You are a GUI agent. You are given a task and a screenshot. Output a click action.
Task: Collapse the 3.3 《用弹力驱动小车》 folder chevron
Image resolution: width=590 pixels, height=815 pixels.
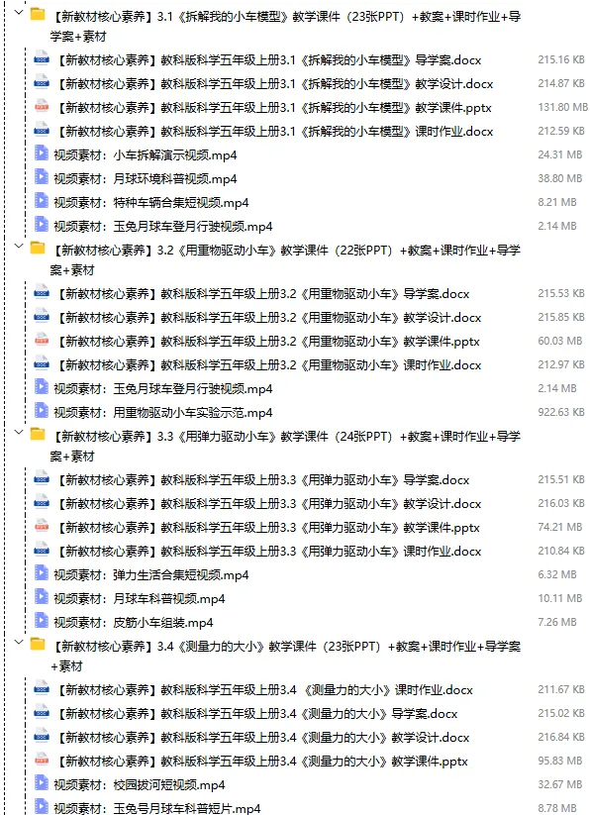click(19, 432)
